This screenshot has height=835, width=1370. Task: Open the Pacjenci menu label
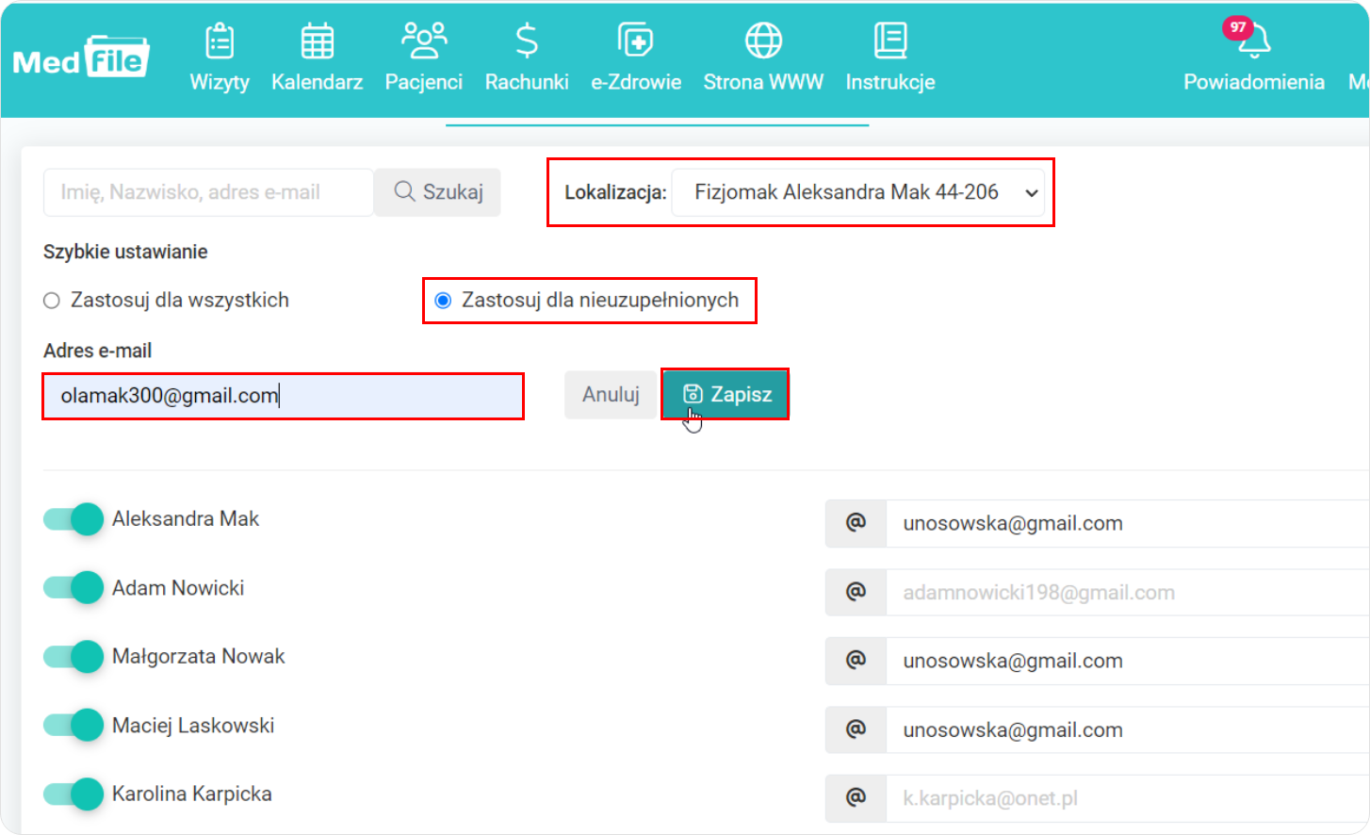[x=424, y=83]
